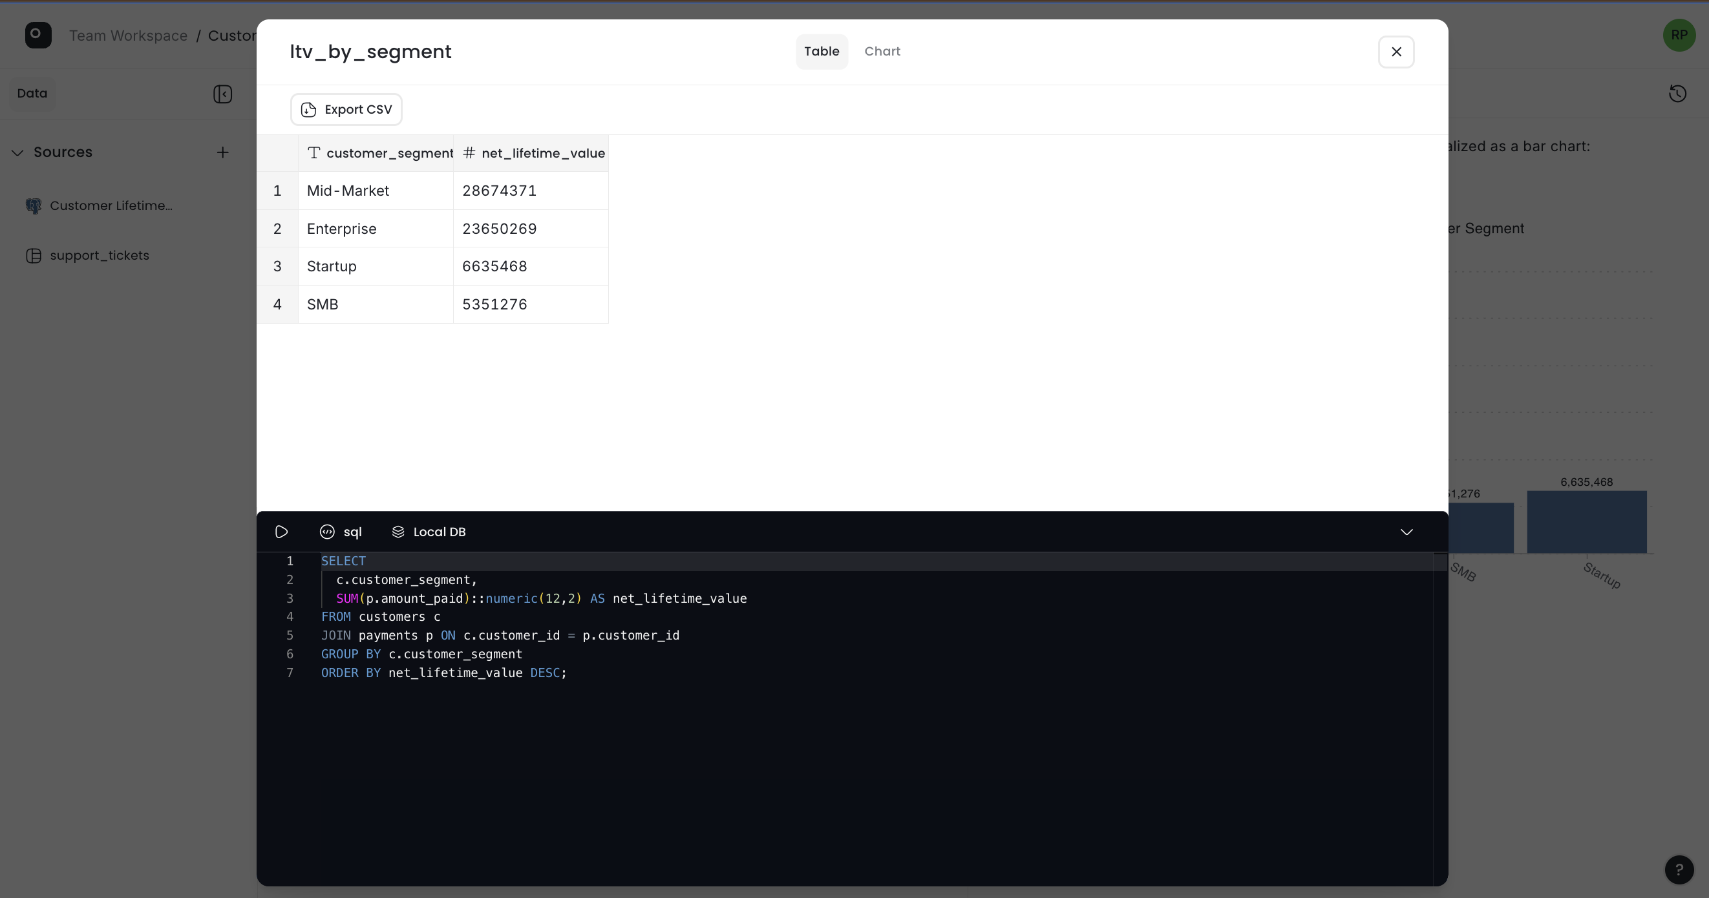1709x898 pixels.
Task: Click the sql language icon label
Action: [341, 532]
